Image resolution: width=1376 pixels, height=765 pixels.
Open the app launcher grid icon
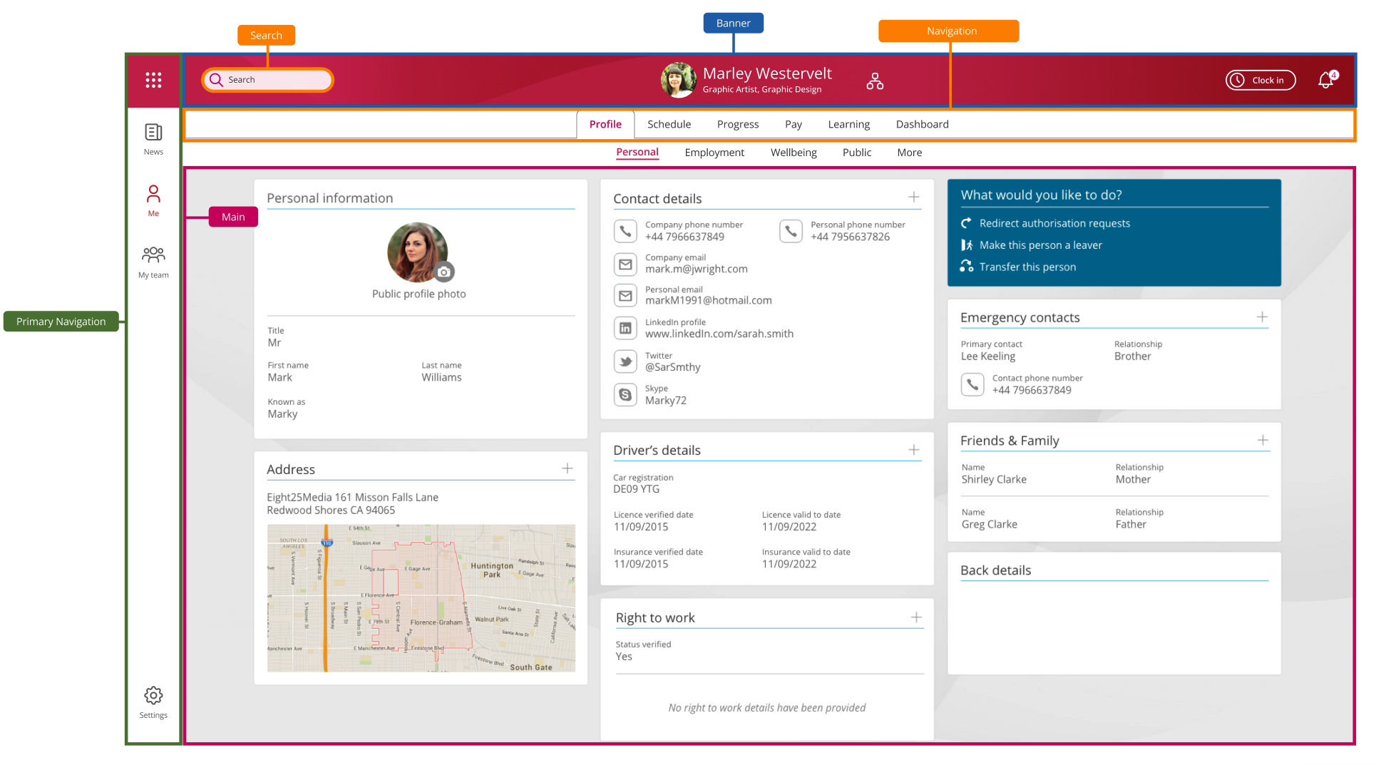click(153, 80)
